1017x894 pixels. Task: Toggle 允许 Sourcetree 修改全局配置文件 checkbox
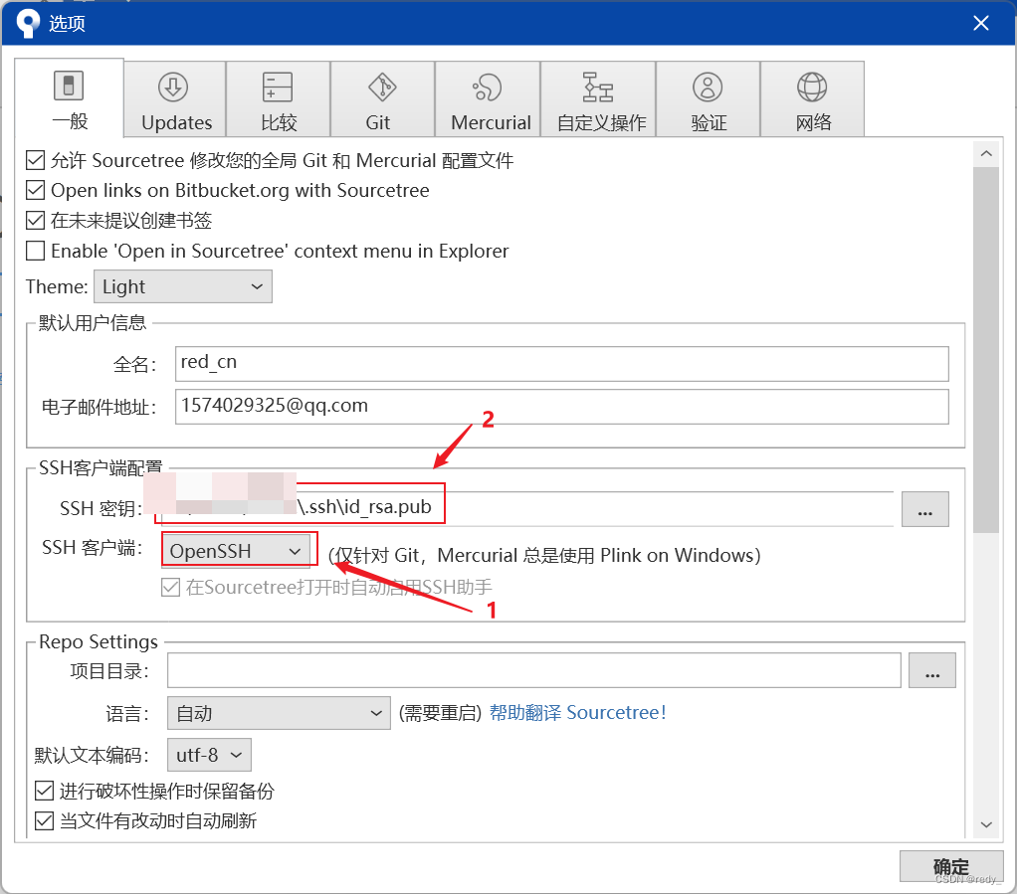pos(35,160)
